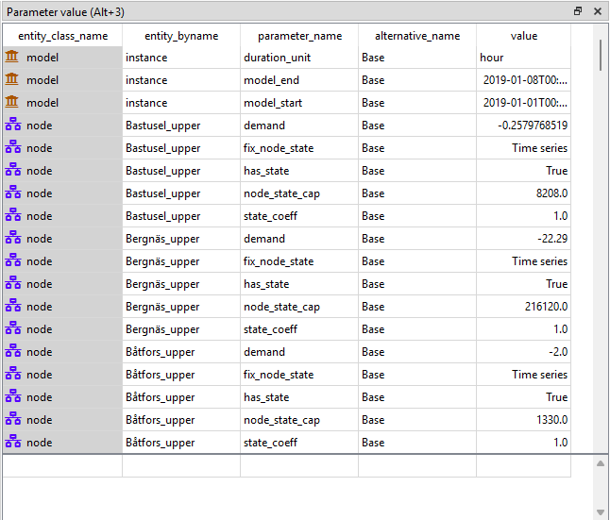Click the node icon in the Bergnäs_upper fix_node_state row
This screenshot has height=520, width=610.
pos(13,260)
